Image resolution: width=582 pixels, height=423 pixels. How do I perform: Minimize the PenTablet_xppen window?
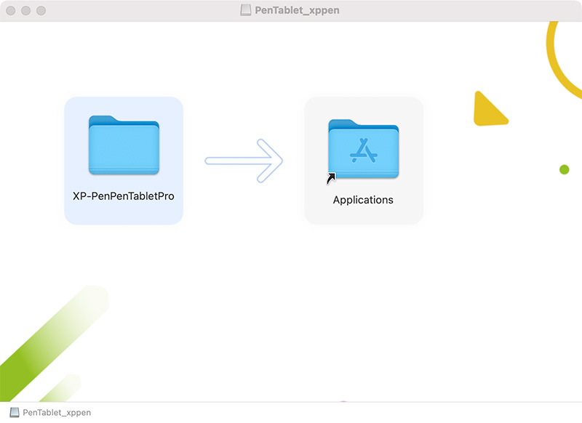26,11
